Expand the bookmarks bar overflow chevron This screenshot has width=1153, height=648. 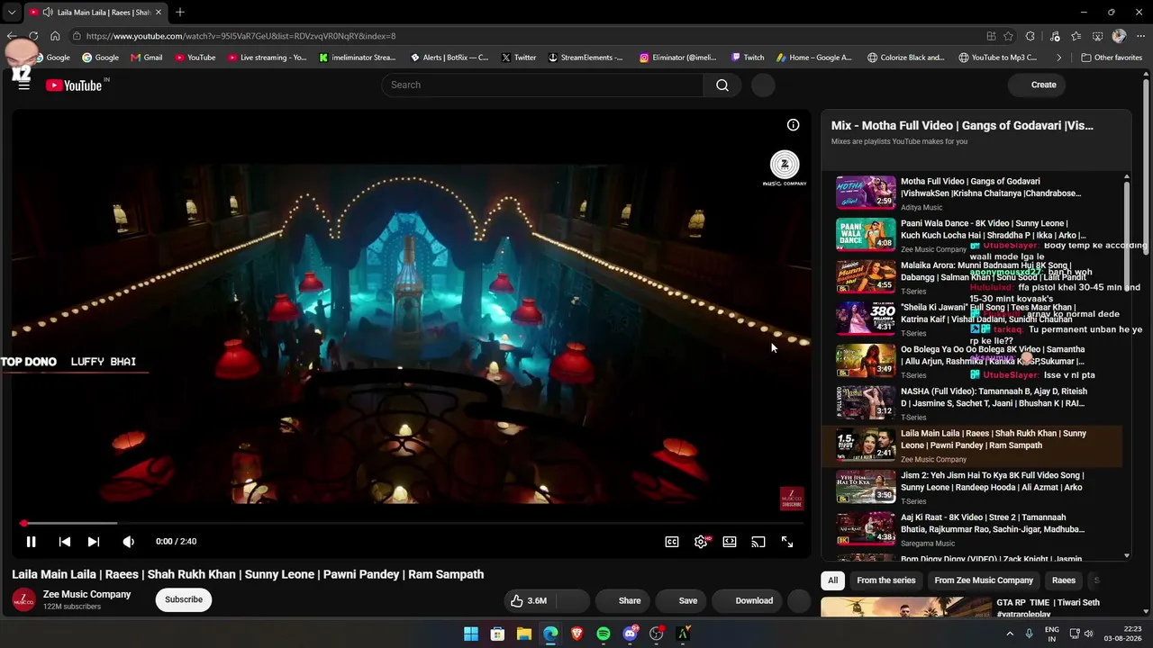click(1058, 58)
